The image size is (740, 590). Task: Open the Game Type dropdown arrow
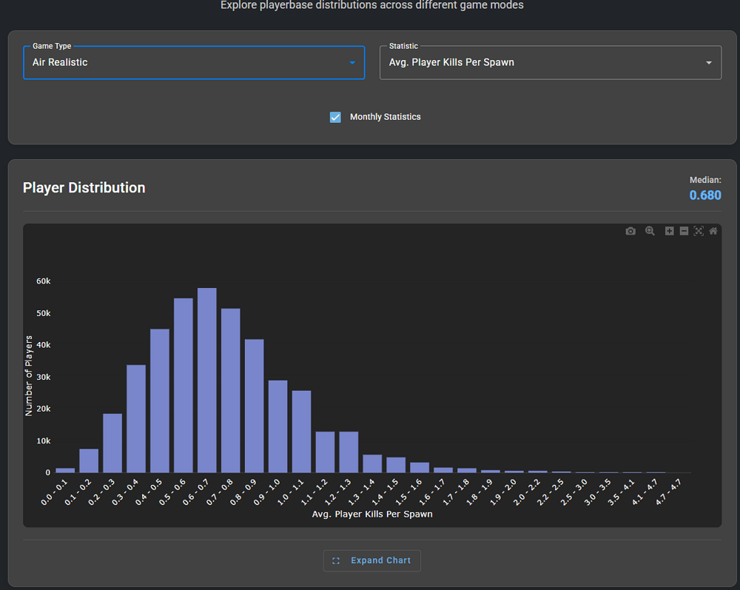click(352, 63)
